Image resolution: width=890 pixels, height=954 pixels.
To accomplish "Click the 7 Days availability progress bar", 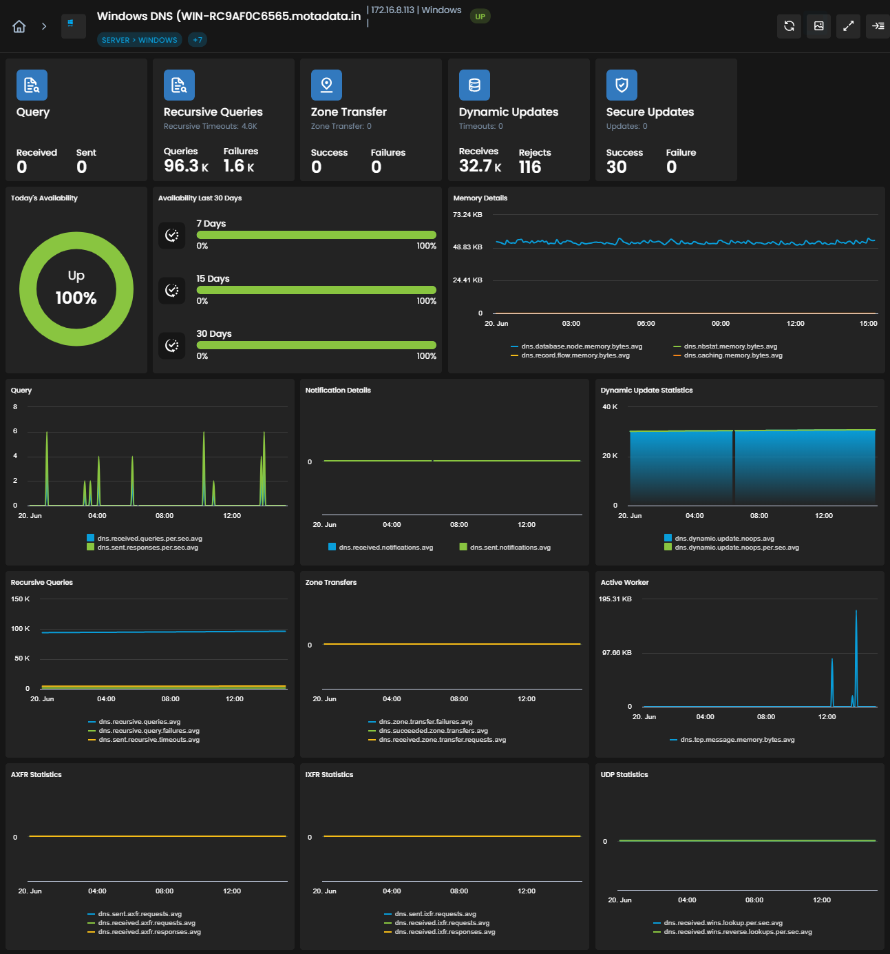I will click(x=317, y=235).
